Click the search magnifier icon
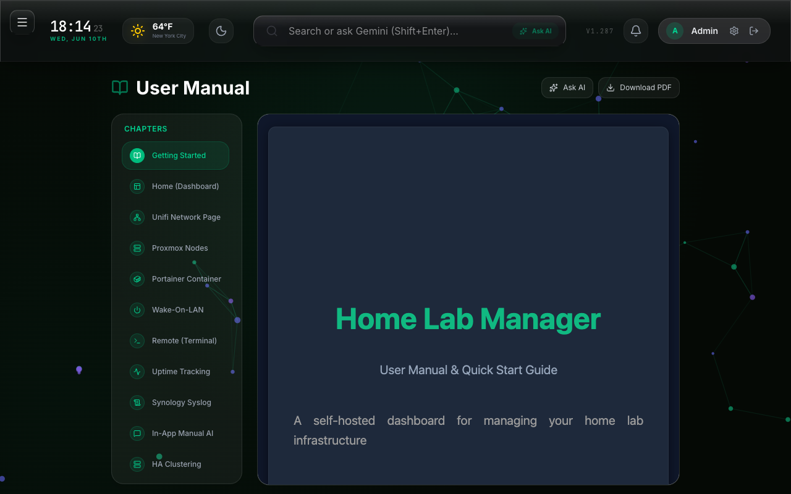Image resolution: width=791 pixels, height=494 pixels. pos(271,31)
